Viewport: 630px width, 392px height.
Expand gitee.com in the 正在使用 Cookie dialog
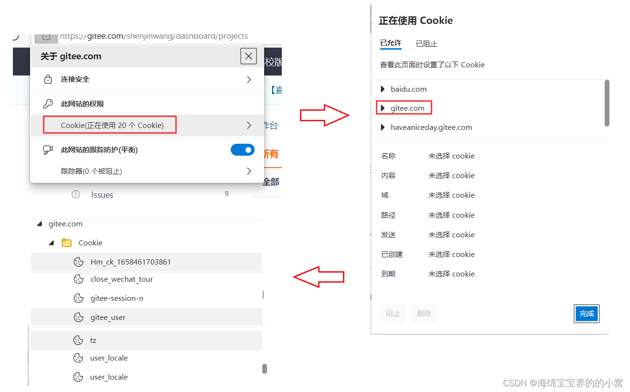[x=383, y=108]
